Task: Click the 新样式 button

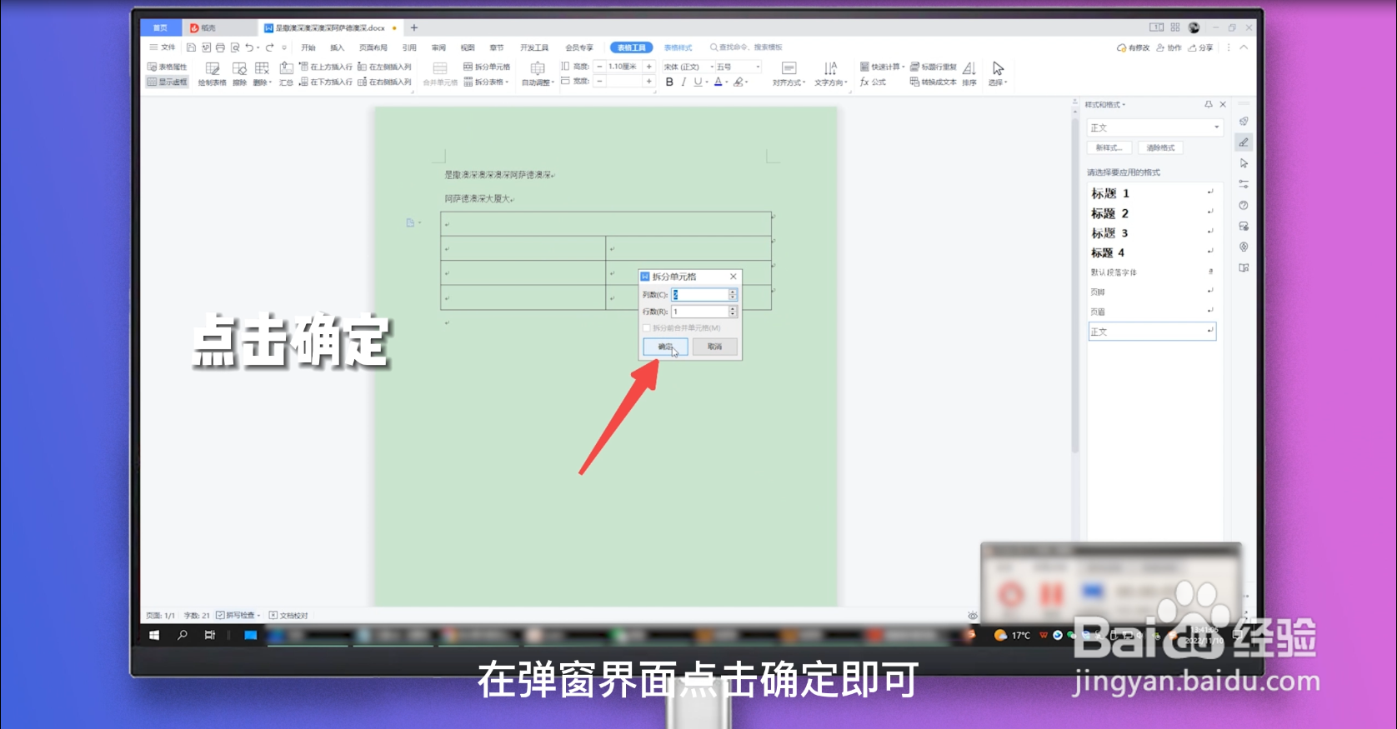Action: pos(1109,147)
